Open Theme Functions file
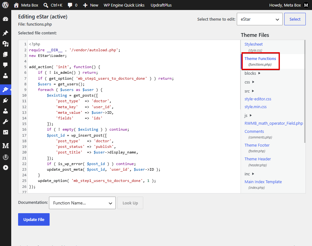 click(260, 59)
